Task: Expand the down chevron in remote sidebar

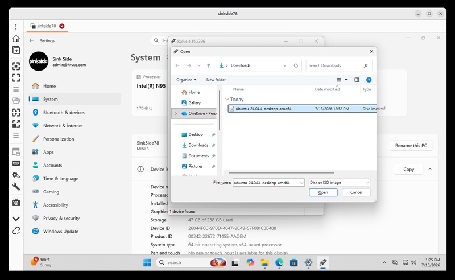Action: [x=16, y=219]
